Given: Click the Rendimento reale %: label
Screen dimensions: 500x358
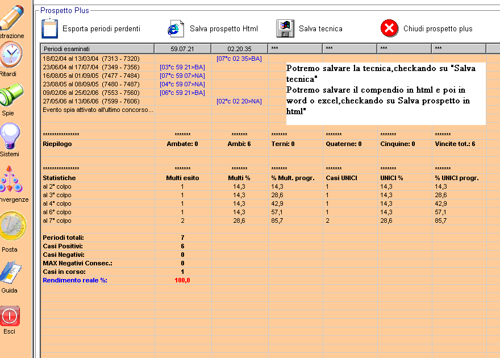Looking at the screenshot, I should pyautogui.click(x=75, y=280).
